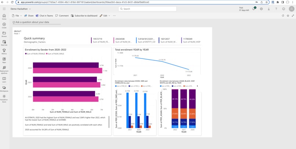The width and height of the screenshot is (296, 149).
Task: Click Chat in Teams
Action: pyautogui.click(x=44, y=16)
